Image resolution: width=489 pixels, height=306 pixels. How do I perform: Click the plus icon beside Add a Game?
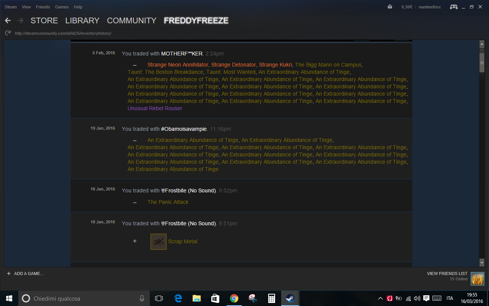(9, 273)
